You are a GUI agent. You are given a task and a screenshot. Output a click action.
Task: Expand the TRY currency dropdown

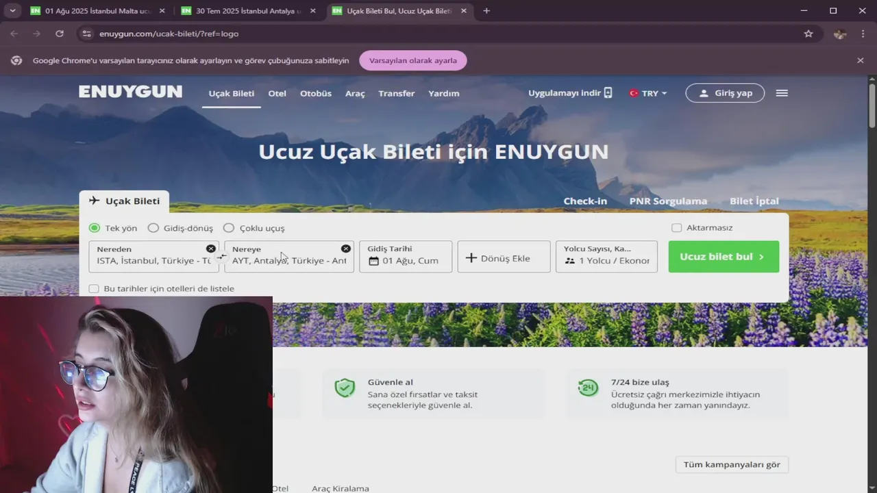point(648,93)
